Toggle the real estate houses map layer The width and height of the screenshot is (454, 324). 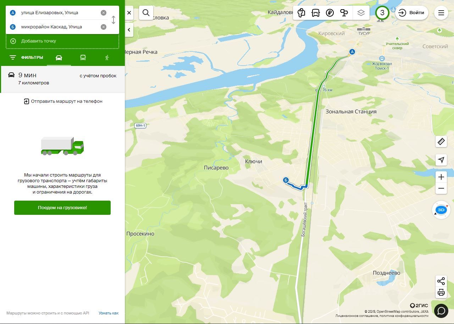301,13
